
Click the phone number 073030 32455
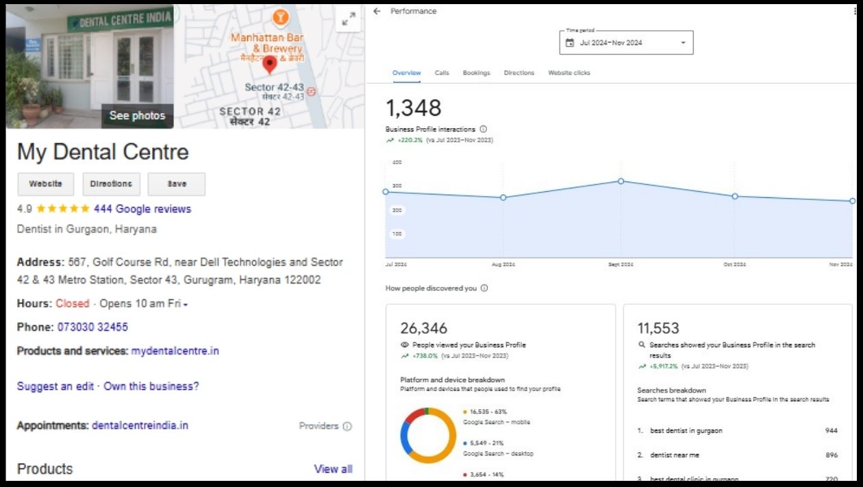92,327
